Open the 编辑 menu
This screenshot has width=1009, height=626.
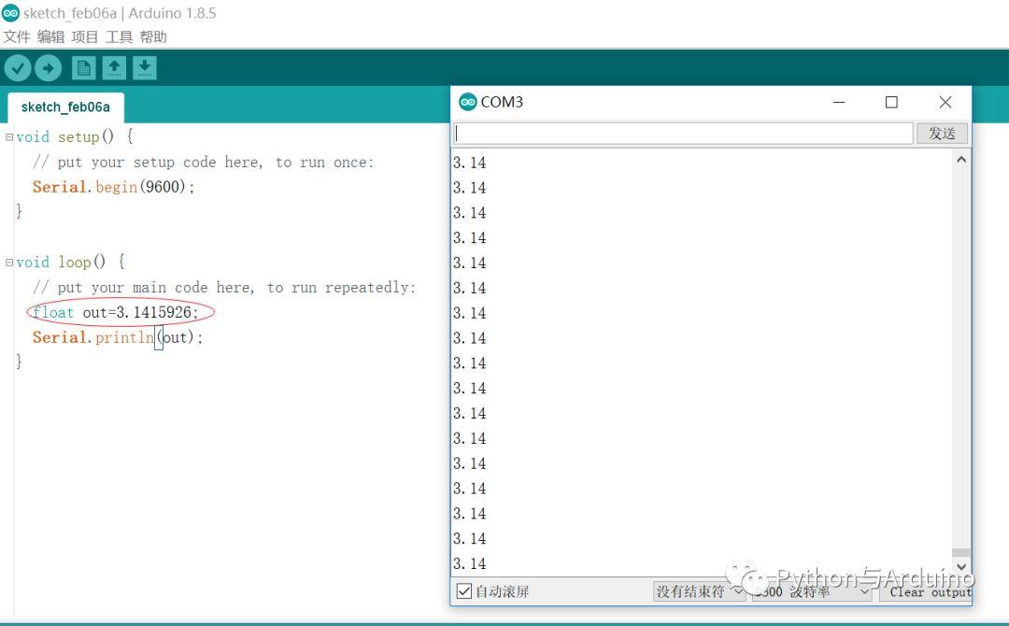[50, 36]
